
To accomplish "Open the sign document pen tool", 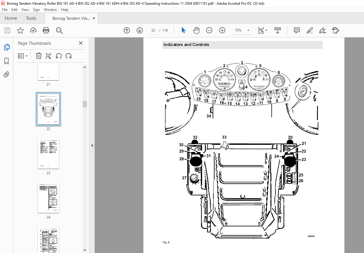I will pyautogui.click(x=322, y=30).
